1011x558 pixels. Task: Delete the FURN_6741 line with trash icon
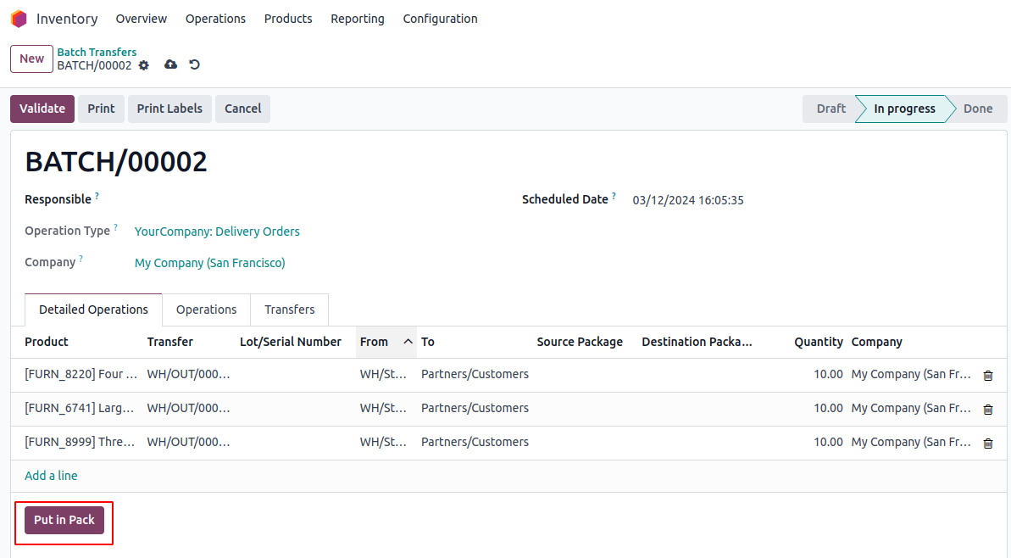987,409
